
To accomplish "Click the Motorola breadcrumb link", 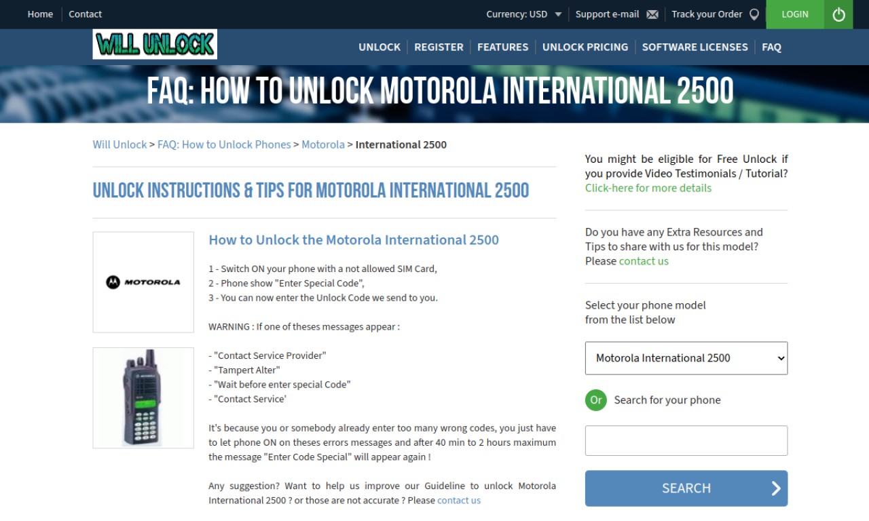I will 323,144.
